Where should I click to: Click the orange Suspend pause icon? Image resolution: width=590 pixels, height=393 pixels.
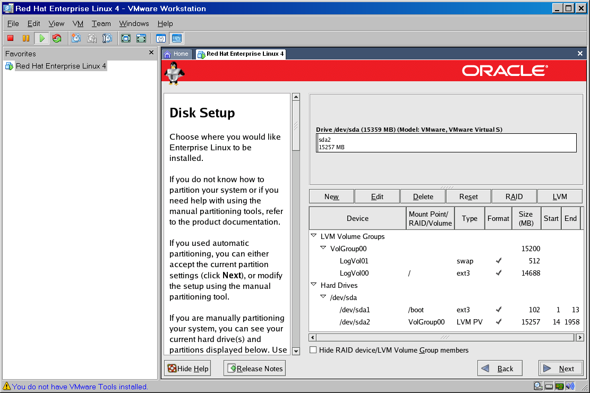click(x=26, y=38)
